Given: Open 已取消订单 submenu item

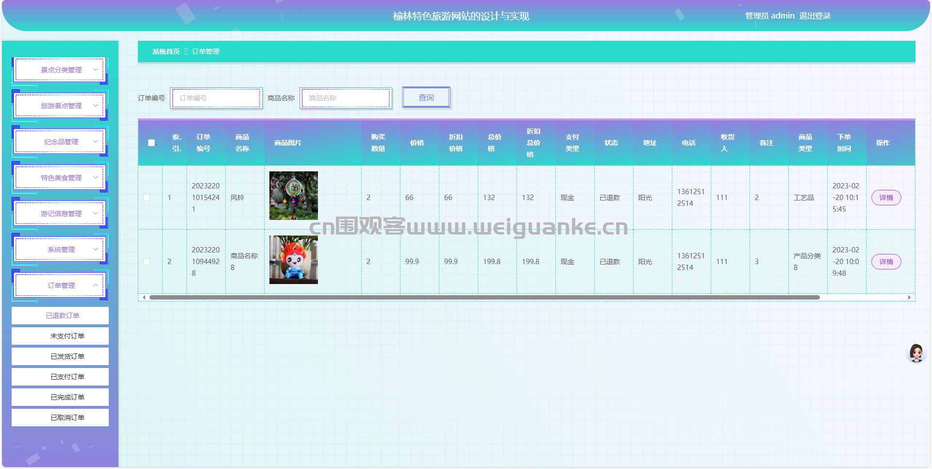Looking at the screenshot, I should point(60,418).
